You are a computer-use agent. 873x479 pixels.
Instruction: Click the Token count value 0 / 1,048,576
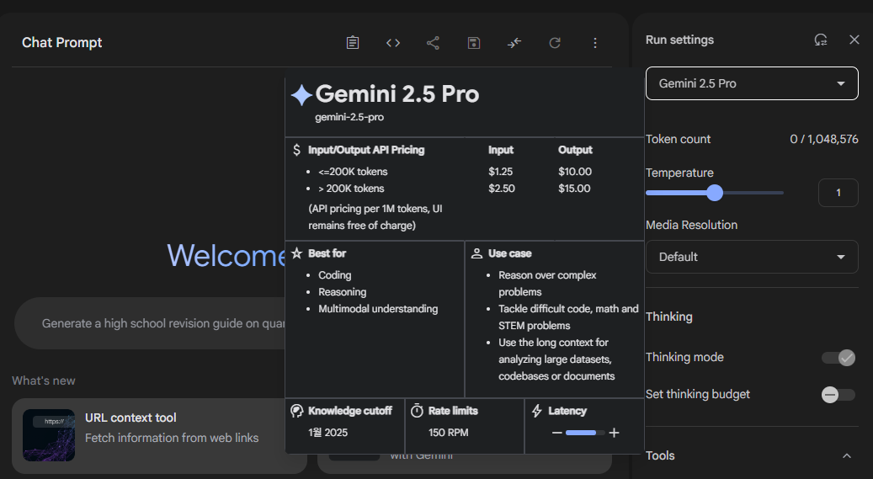pyautogui.click(x=824, y=139)
